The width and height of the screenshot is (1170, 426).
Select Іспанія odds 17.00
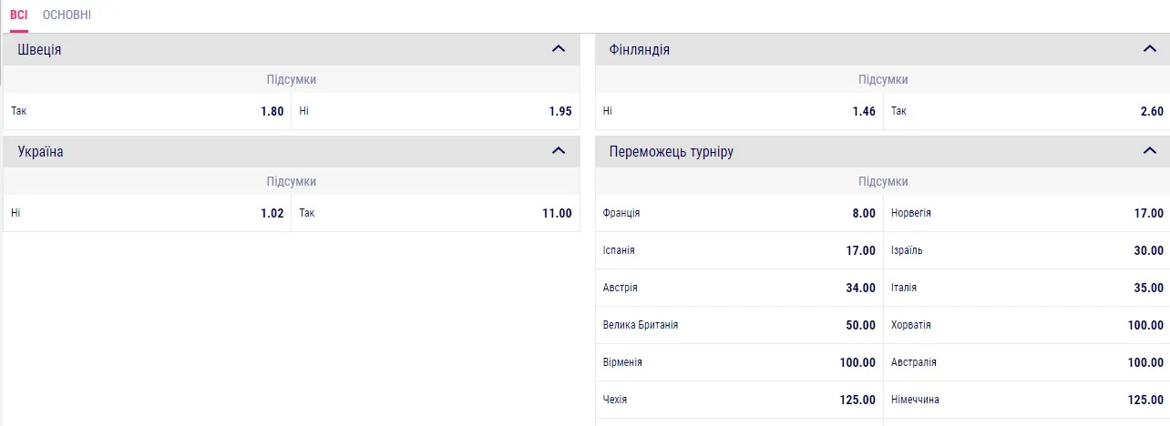[739, 251]
